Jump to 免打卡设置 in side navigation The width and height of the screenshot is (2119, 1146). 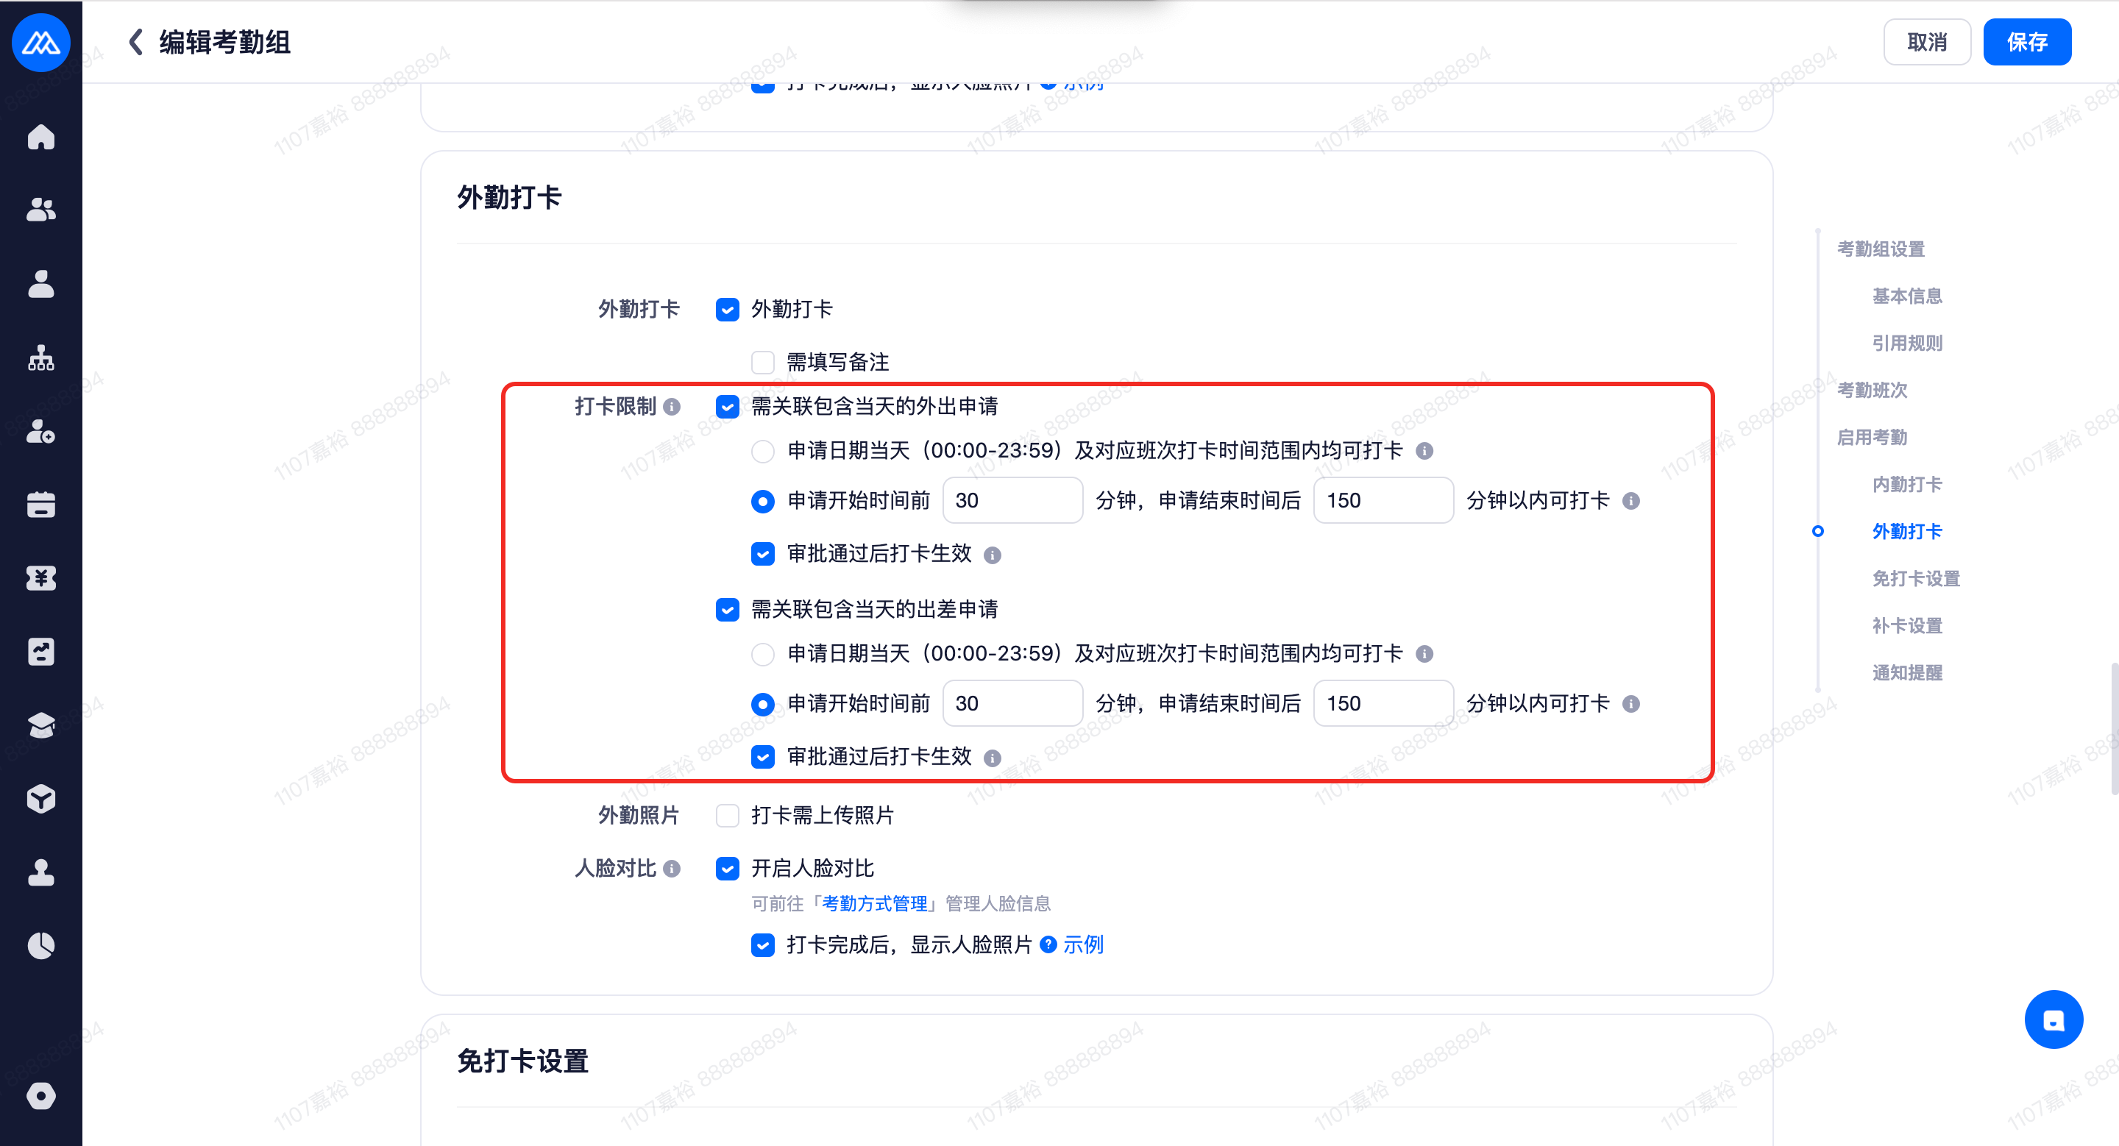[x=1915, y=579]
